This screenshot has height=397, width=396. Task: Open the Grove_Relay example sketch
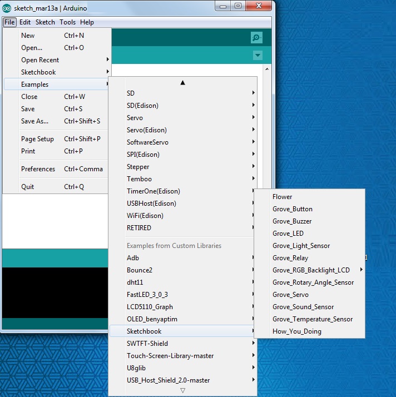pyautogui.click(x=310, y=258)
